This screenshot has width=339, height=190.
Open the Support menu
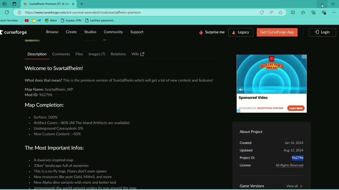coord(137,32)
